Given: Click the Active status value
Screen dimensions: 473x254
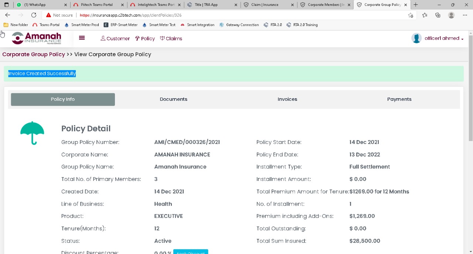Looking at the screenshot, I should pos(163,241).
